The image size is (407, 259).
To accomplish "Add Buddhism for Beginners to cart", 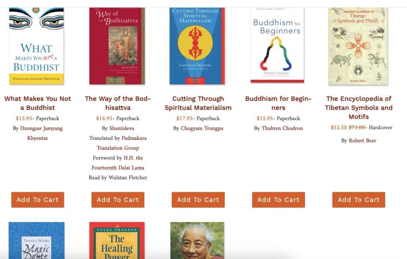I will coord(279,200).
